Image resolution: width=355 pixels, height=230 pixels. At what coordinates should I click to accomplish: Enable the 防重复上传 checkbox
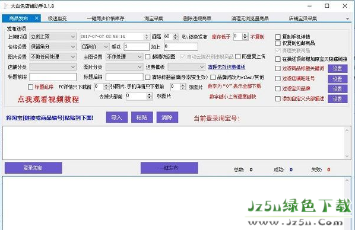tap(237, 56)
